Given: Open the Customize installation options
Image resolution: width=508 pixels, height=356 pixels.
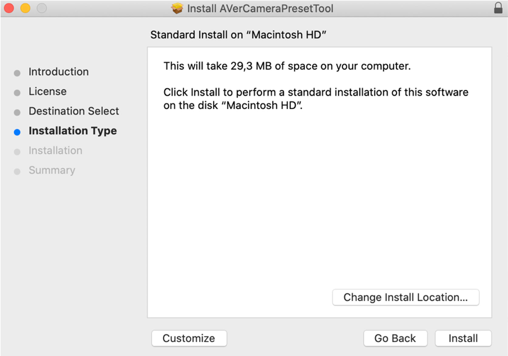Looking at the screenshot, I should coord(189,338).
